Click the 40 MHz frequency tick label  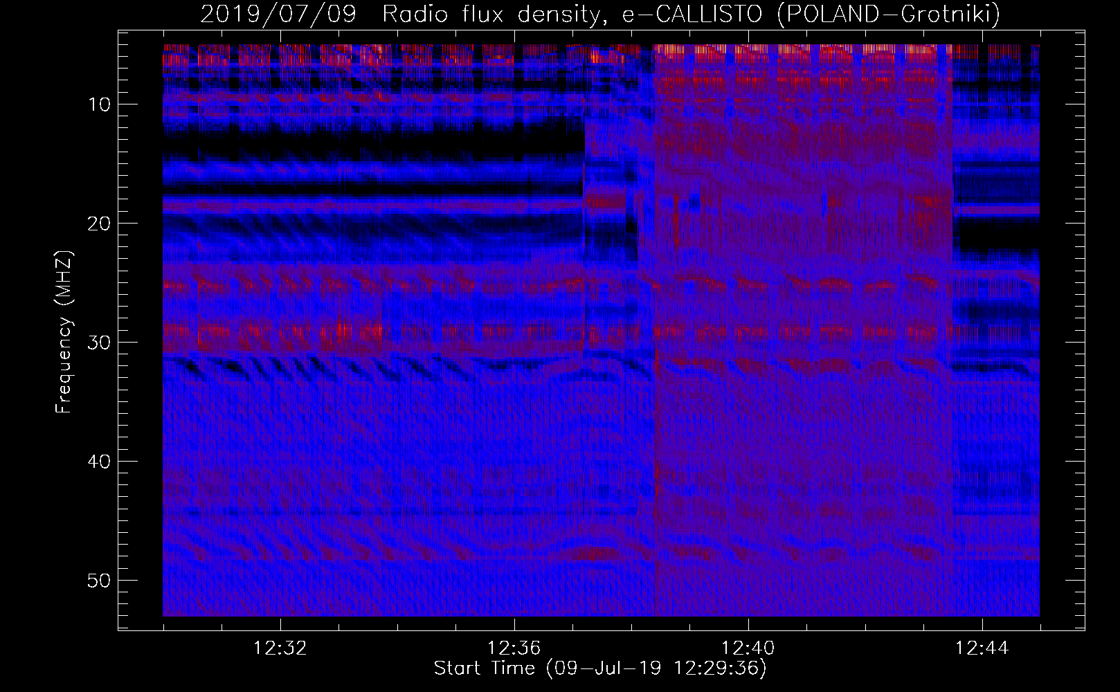(100, 461)
